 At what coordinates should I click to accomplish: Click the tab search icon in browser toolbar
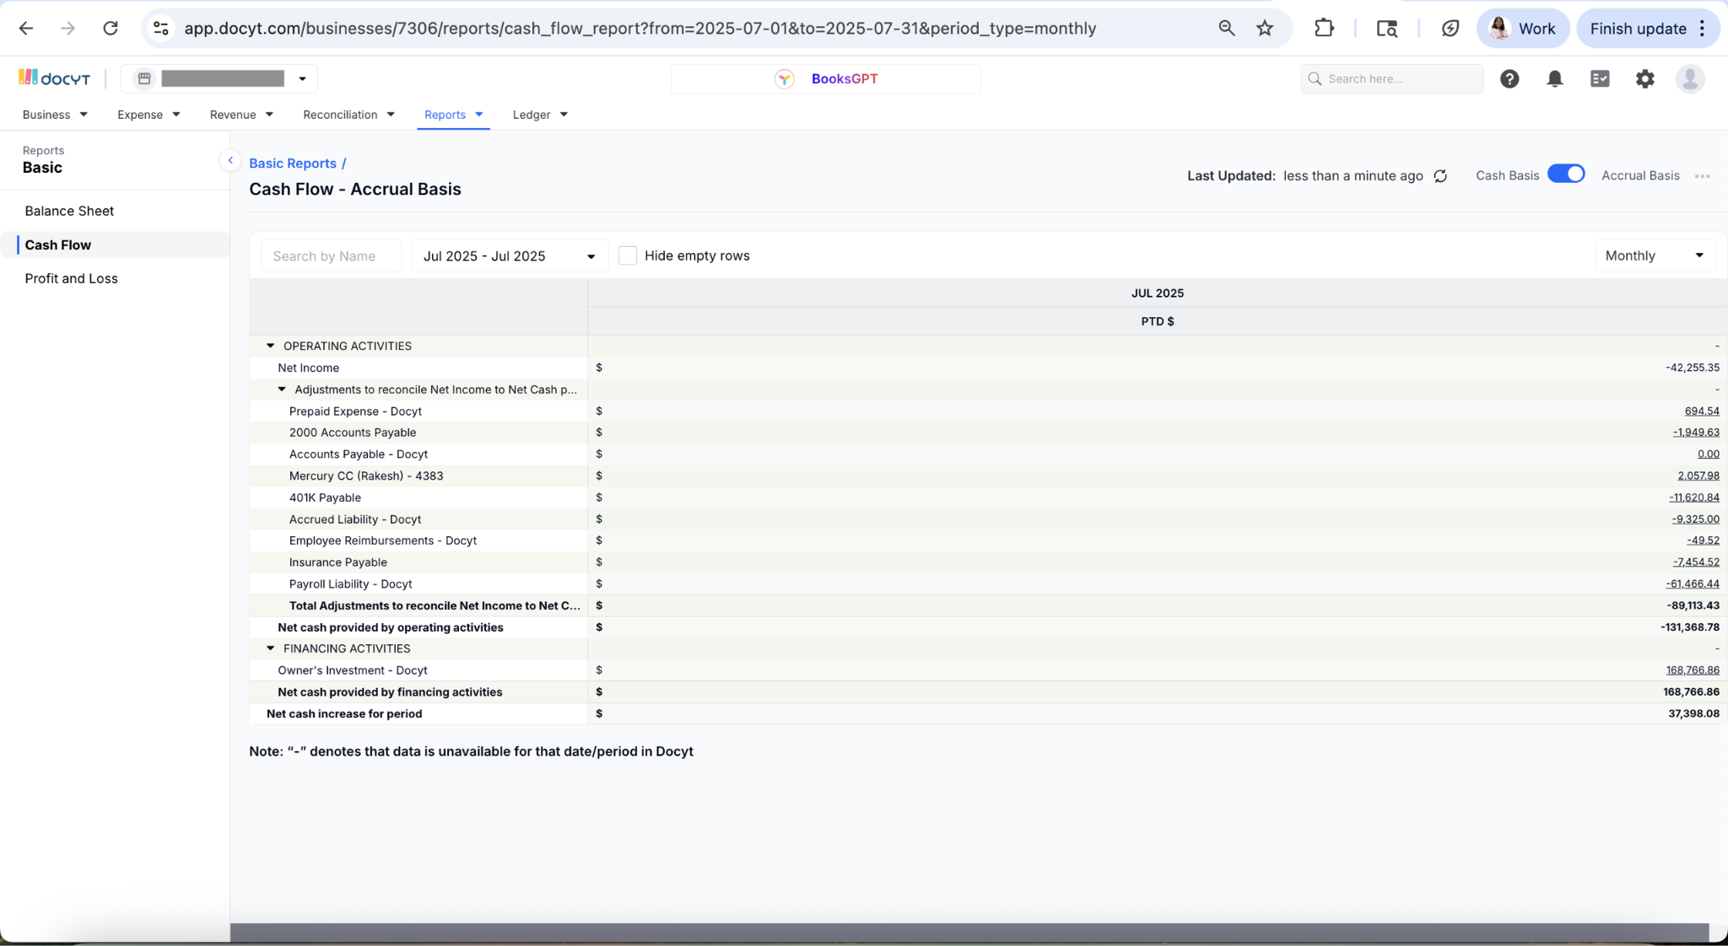(x=1387, y=29)
